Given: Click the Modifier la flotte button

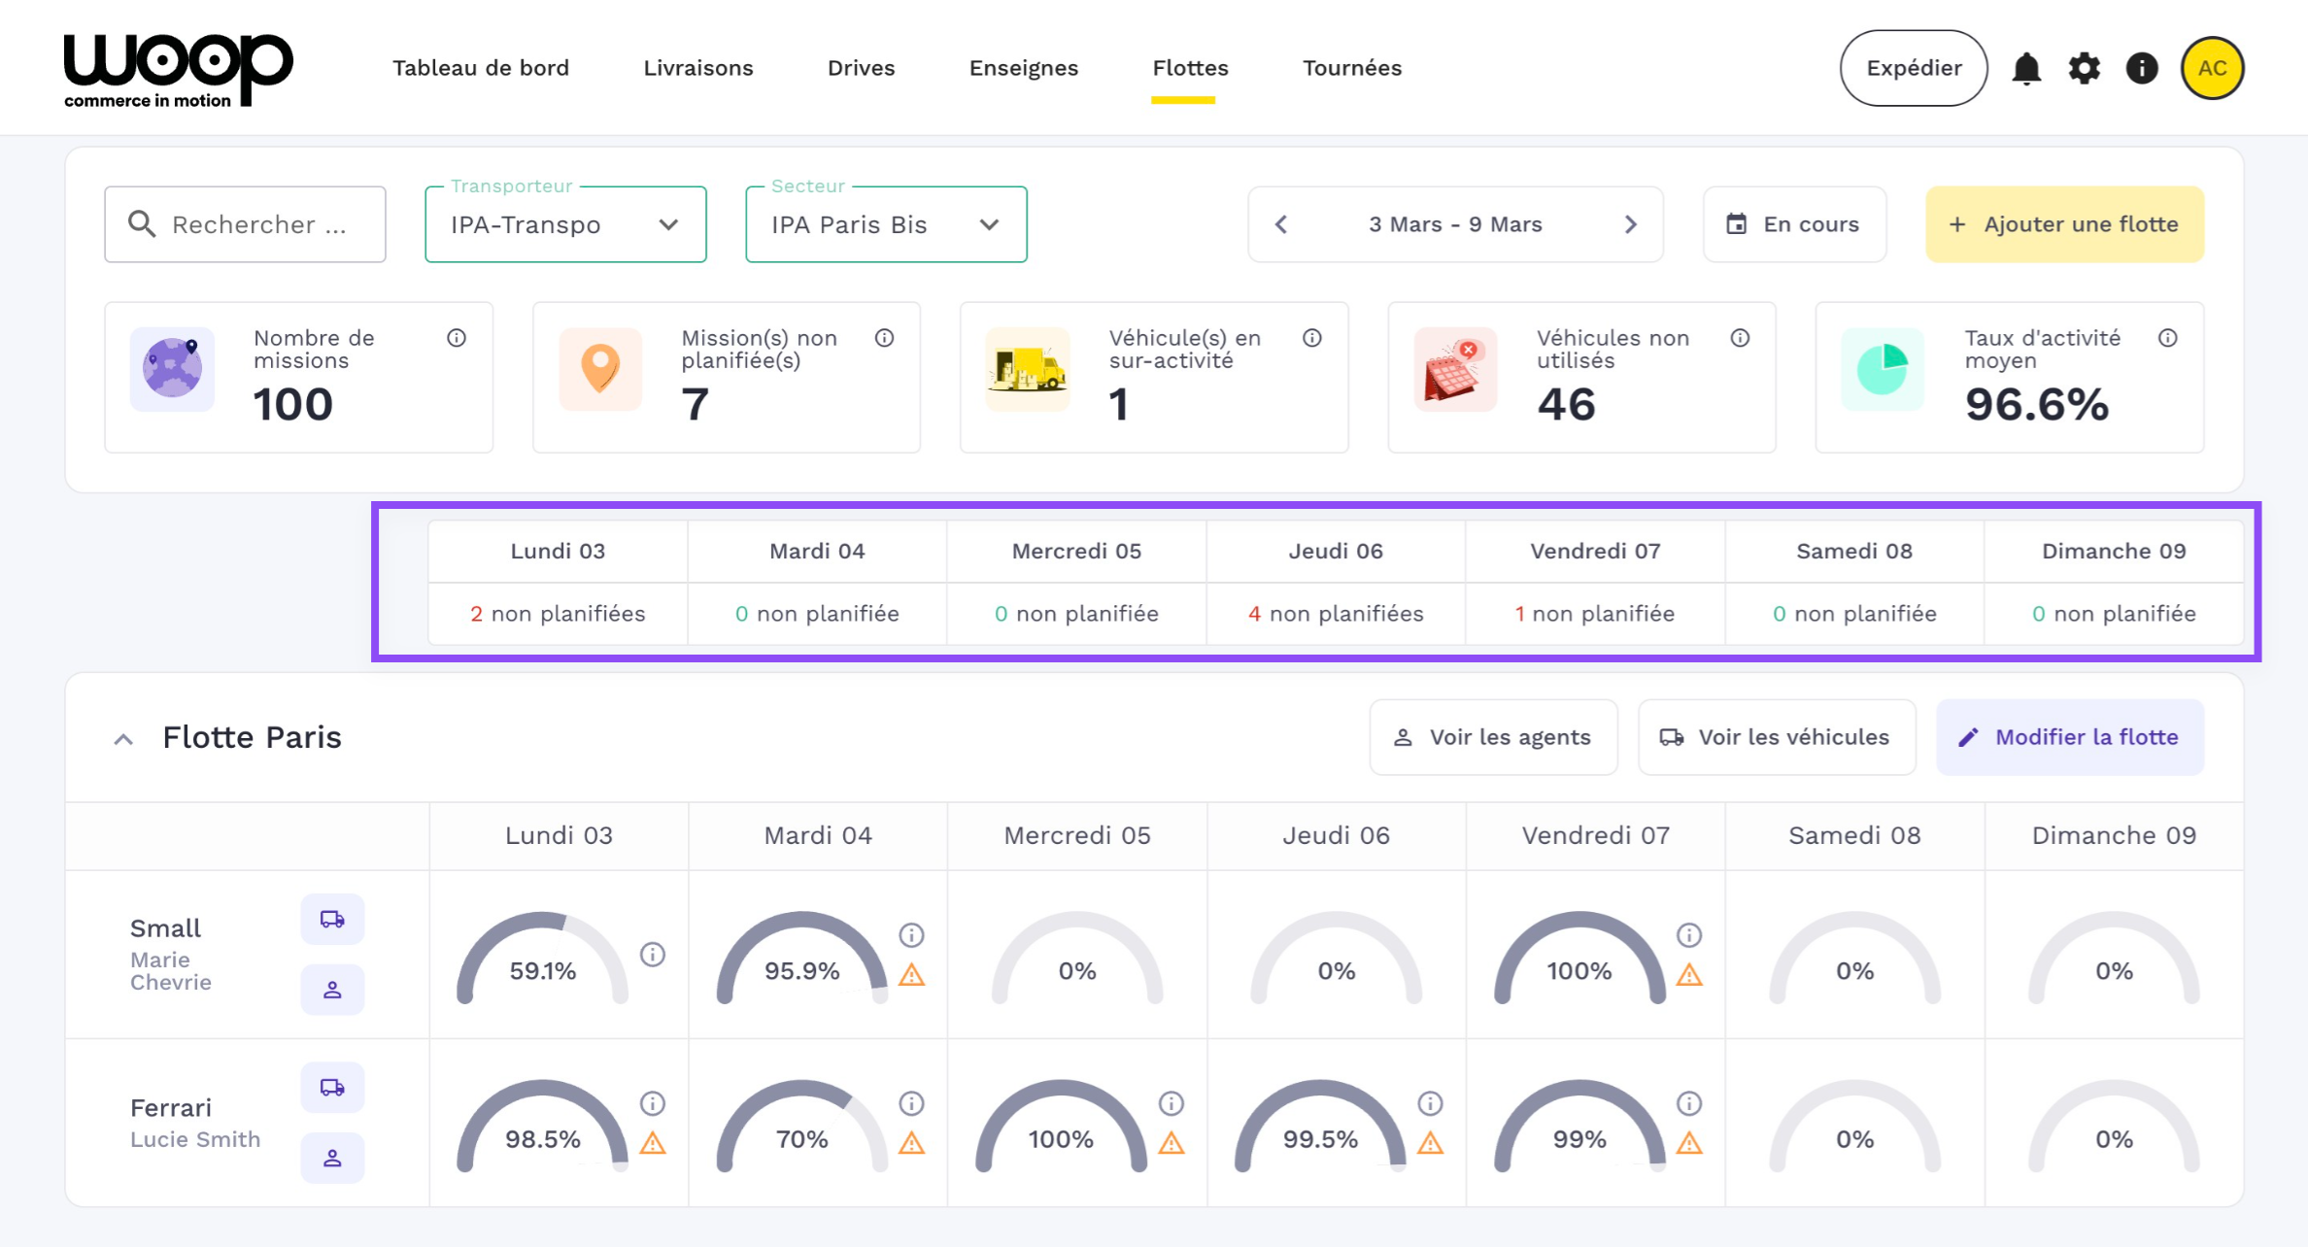Looking at the screenshot, I should pos(2070,737).
